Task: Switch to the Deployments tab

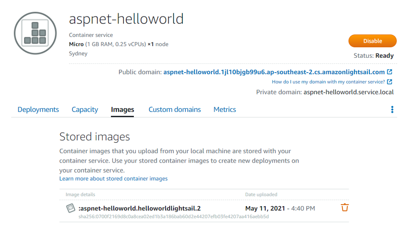Action: point(38,110)
